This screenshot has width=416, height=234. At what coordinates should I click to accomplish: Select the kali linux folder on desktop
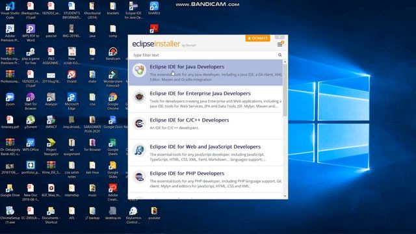click(x=92, y=168)
